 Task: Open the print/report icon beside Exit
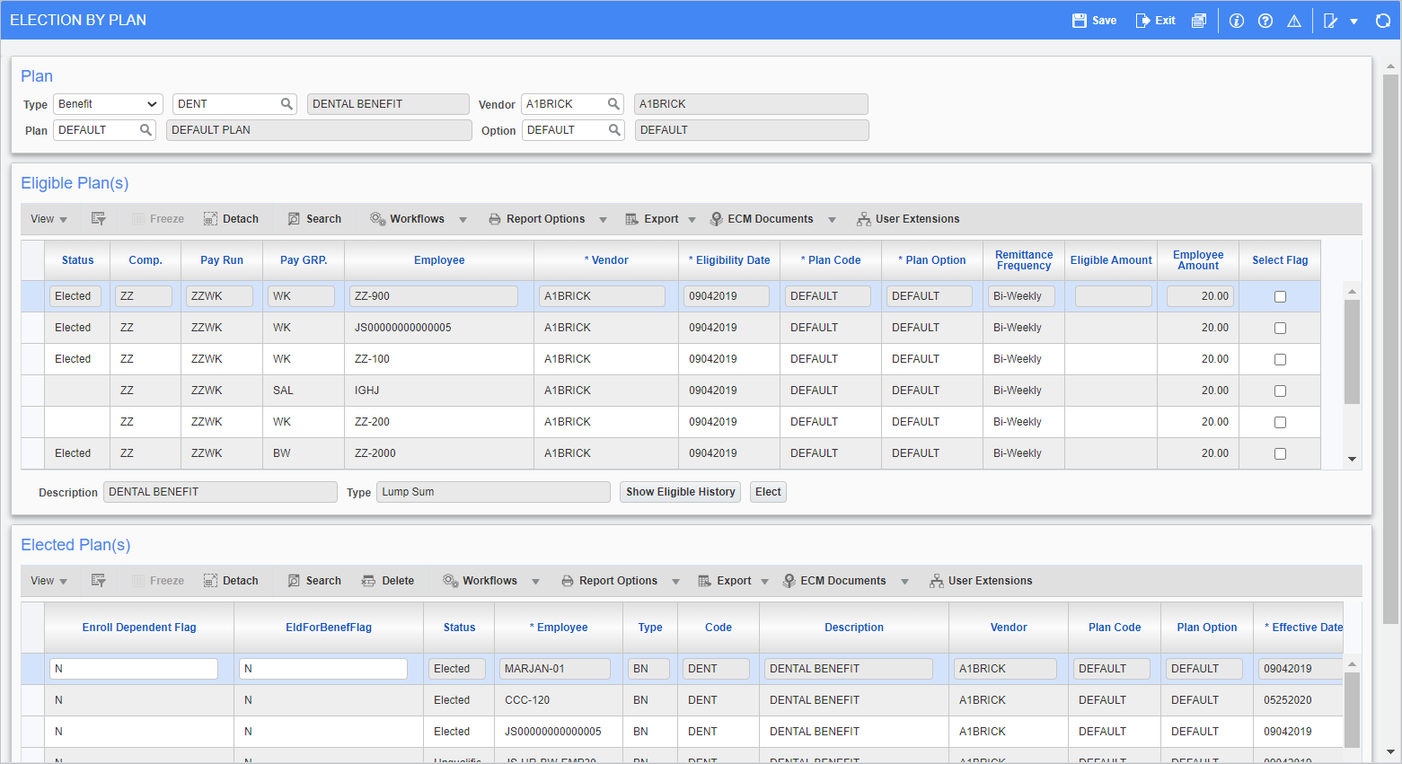1199,21
